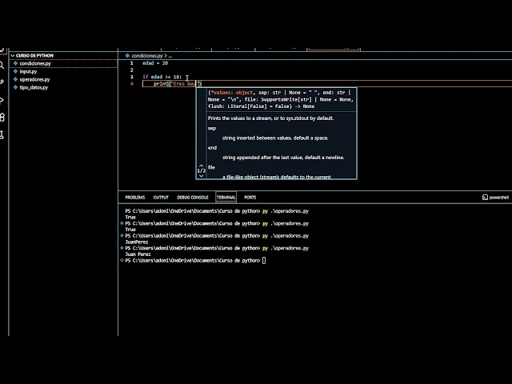Switch to the OUTPUT panel tab
The image size is (512, 384).
point(161,198)
